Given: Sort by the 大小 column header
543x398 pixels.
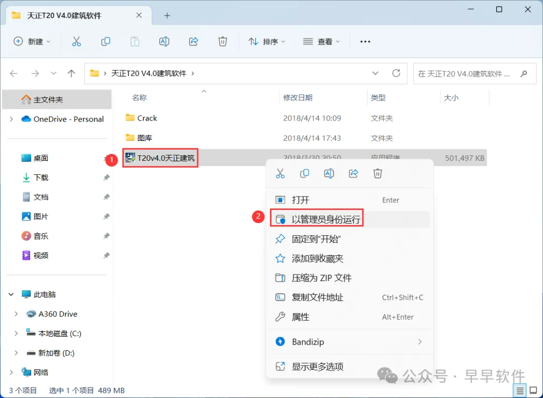Looking at the screenshot, I should pos(451,98).
